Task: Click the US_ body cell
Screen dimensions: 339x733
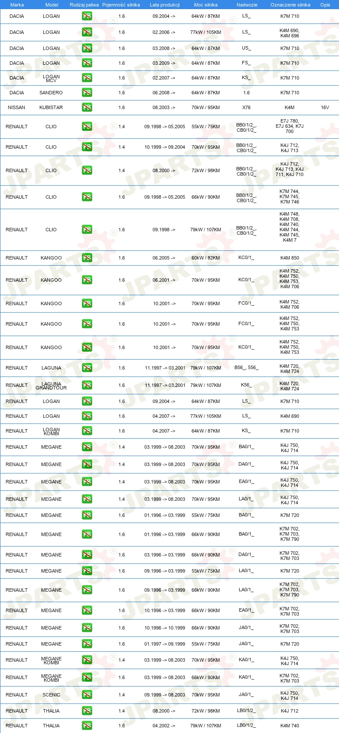Action: [246, 48]
